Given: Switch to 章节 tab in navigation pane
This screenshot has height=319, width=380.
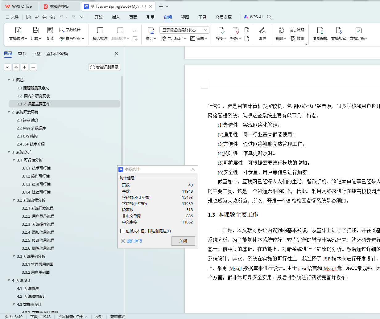Looking at the screenshot, I should pyautogui.click(x=22, y=54).
